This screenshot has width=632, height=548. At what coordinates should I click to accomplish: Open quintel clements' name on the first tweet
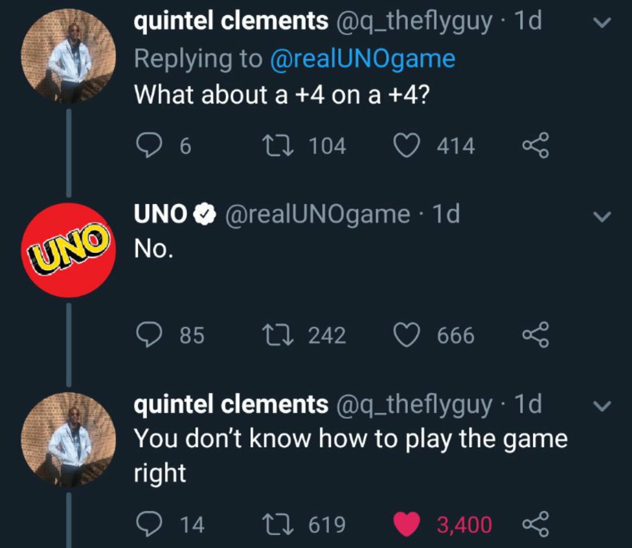[231, 21]
